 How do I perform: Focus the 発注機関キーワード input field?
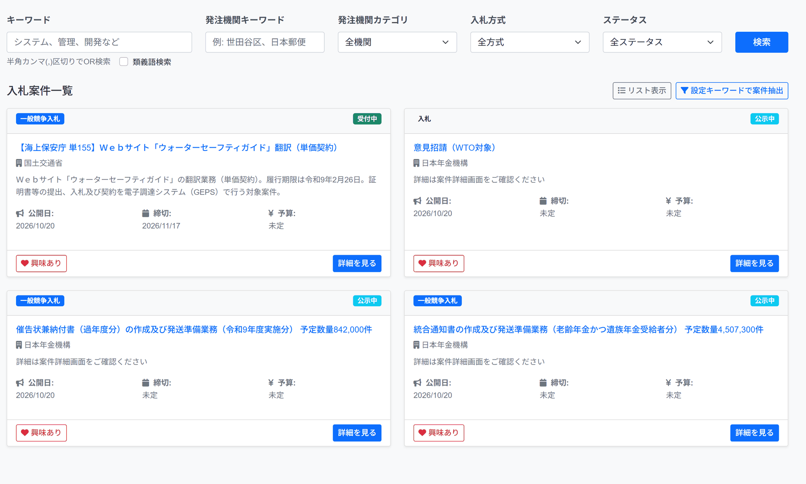pos(265,42)
